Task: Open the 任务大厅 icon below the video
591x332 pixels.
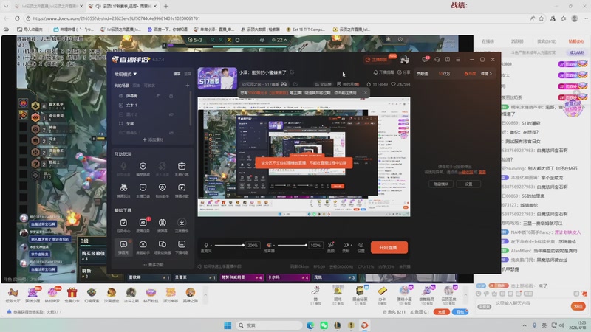Action: 13,294
